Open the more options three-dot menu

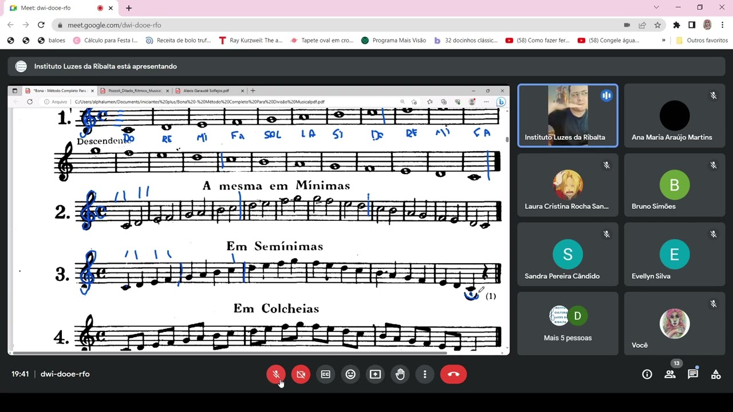[425, 374]
